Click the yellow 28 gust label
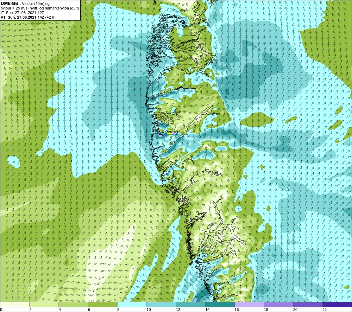 click(170, 132)
